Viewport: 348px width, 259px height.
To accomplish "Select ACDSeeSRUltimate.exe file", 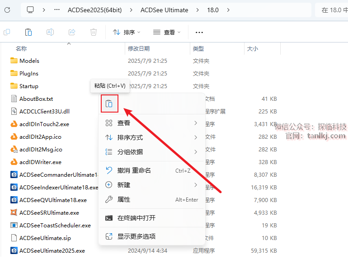I will coord(49,212).
